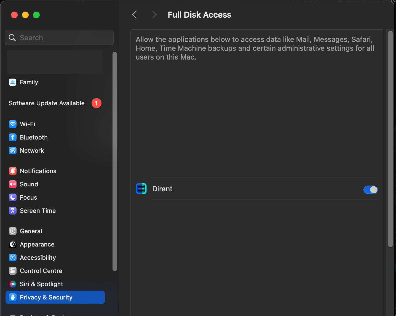Go back using the left chevron
The image size is (396, 316).
(x=135, y=15)
